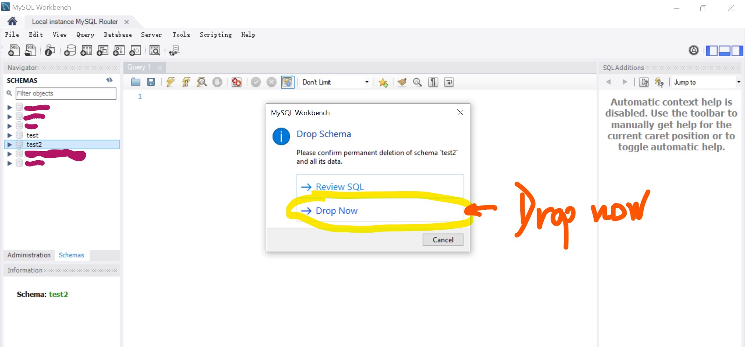Open the Server menu
The height and width of the screenshot is (347, 745).
click(x=151, y=35)
